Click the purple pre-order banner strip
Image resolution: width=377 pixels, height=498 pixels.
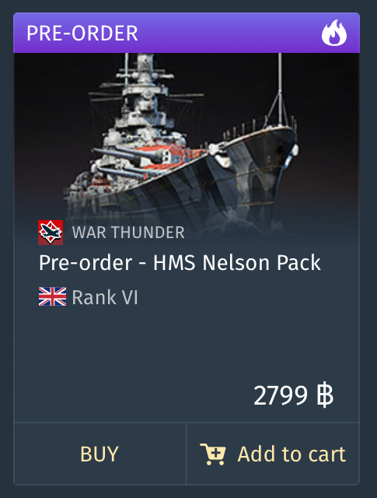point(187,33)
